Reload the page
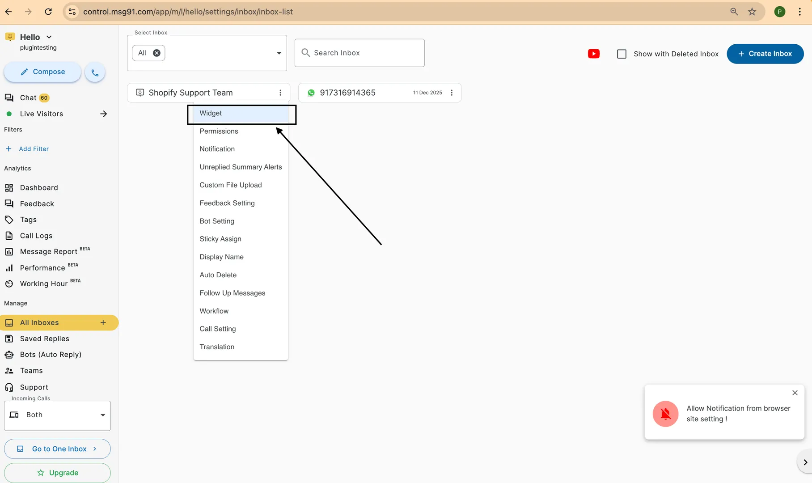Image resolution: width=812 pixels, height=483 pixels. (48, 12)
